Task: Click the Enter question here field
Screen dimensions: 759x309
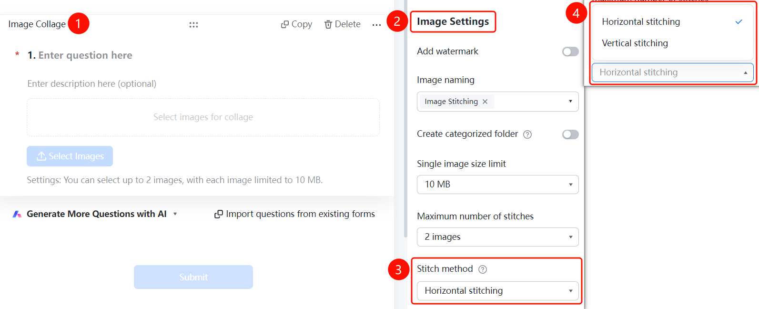Action: pos(85,55)
